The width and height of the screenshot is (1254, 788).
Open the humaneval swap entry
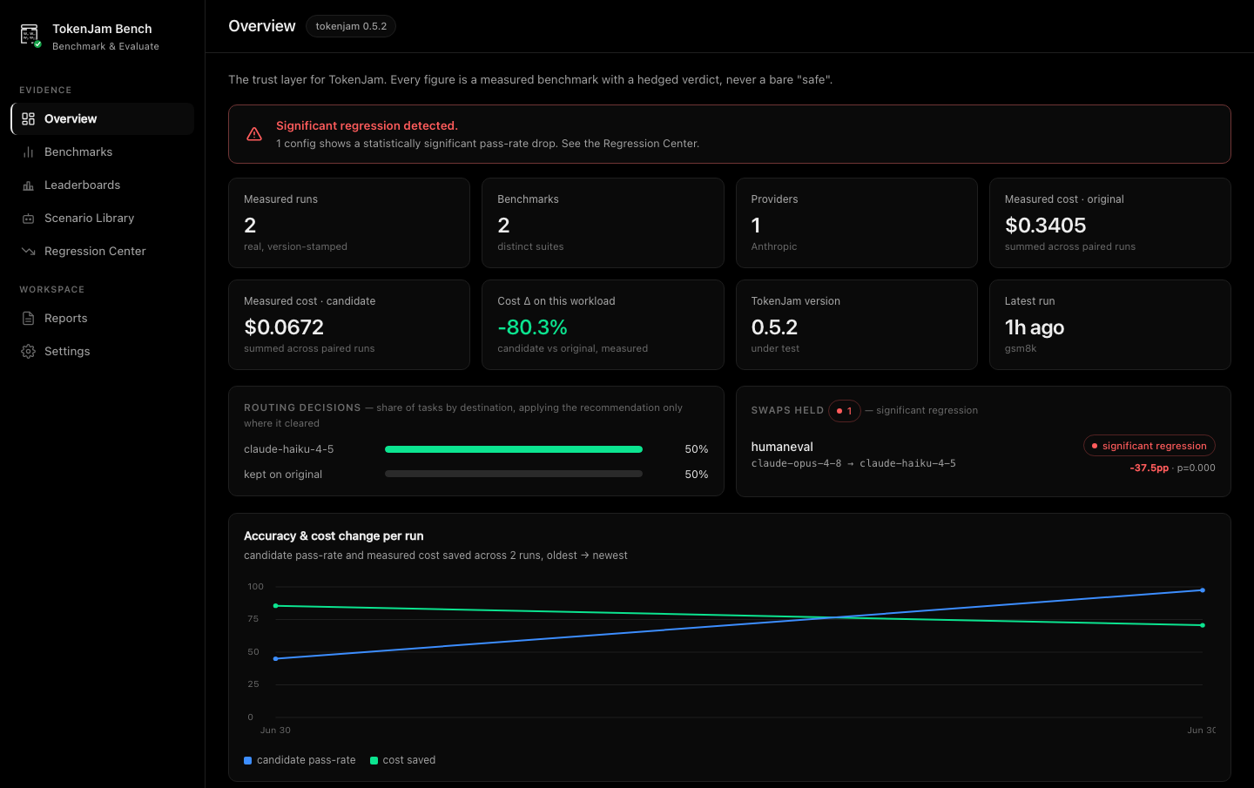point(983,455)
